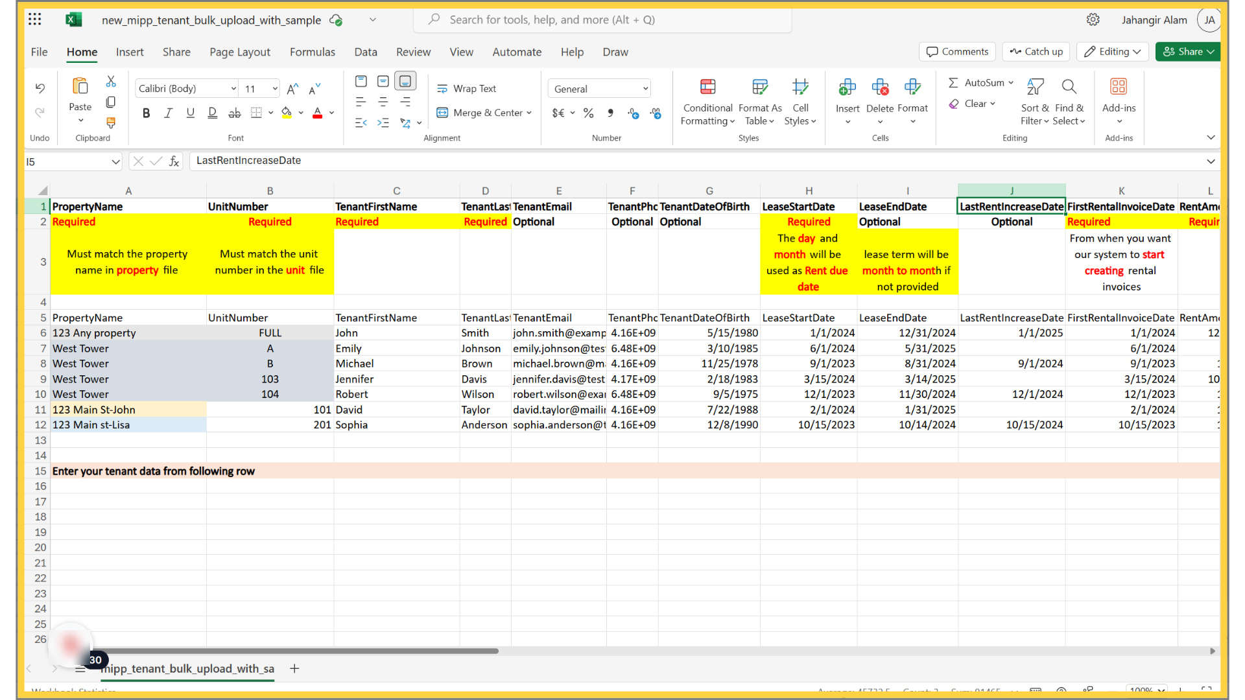Image resolution: width=1245 pixels, height=700 pixels.
Task: Decrease indent in Alignment group
Action: point(361,122)
